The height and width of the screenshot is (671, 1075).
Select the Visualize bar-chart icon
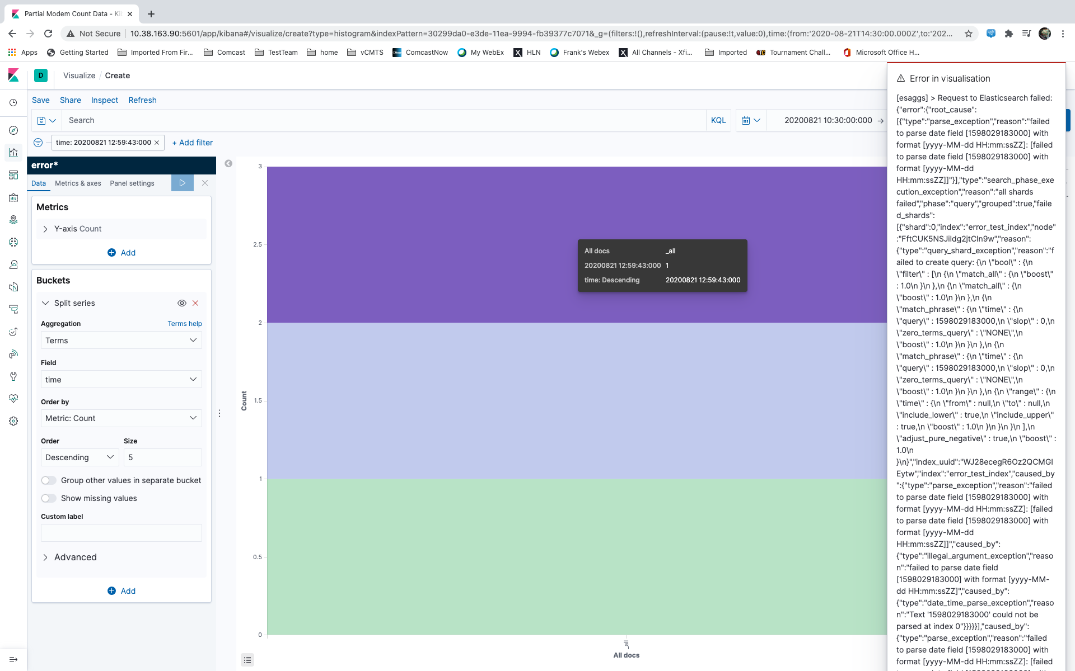[13, 153]
